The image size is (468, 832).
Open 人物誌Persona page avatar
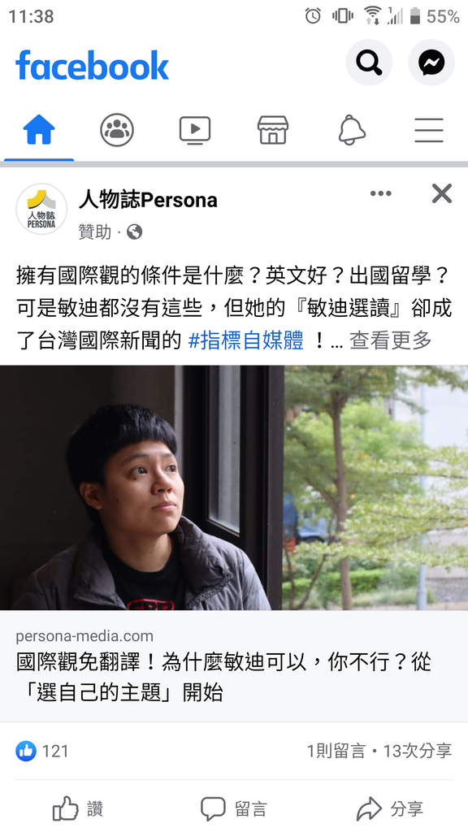[41, 209]
